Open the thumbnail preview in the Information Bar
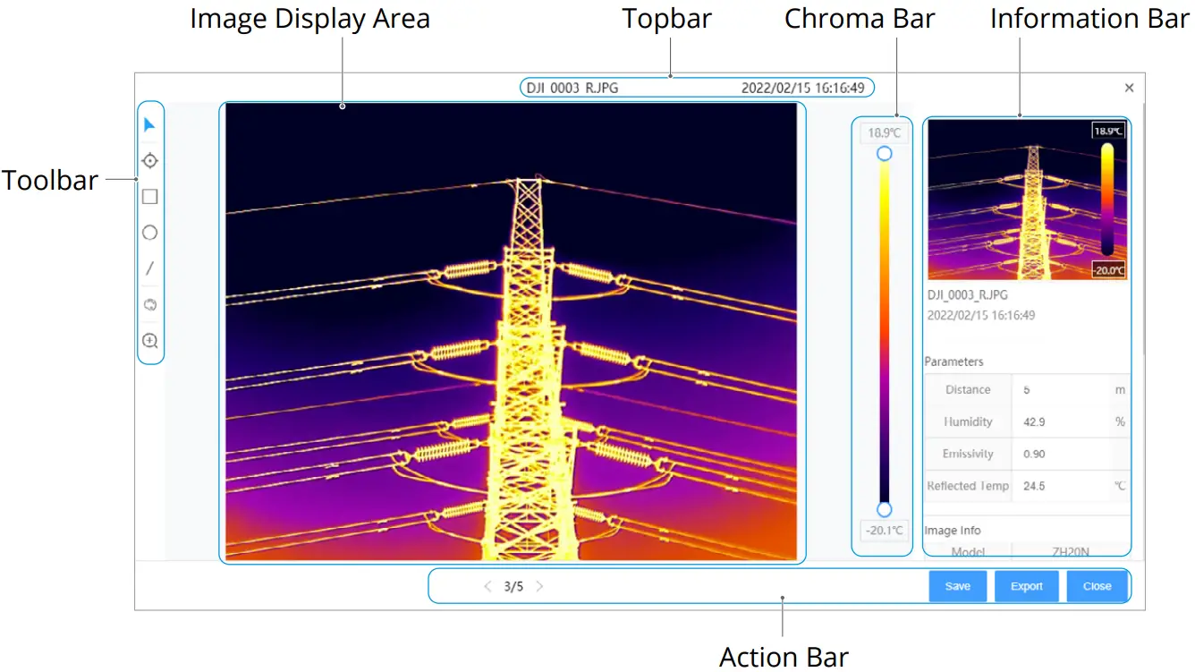 1026,199
